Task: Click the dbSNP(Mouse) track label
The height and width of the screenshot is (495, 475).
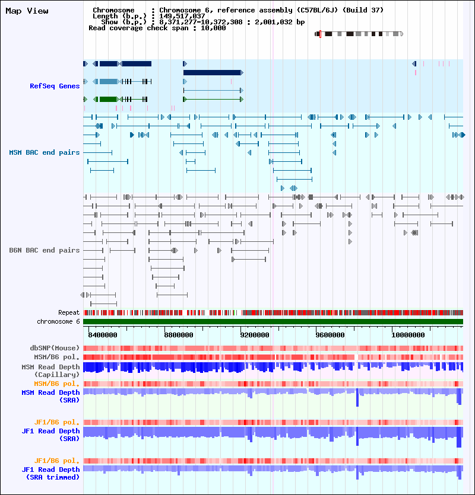Action: 55,348
